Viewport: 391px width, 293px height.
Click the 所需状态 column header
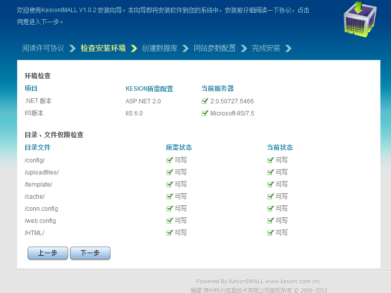click(x=179, y=148)
